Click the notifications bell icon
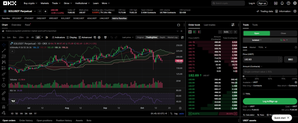 282,3
